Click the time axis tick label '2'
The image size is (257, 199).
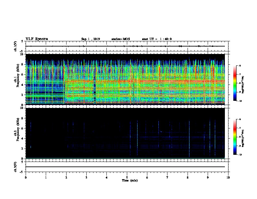click(x=66, y=177)
